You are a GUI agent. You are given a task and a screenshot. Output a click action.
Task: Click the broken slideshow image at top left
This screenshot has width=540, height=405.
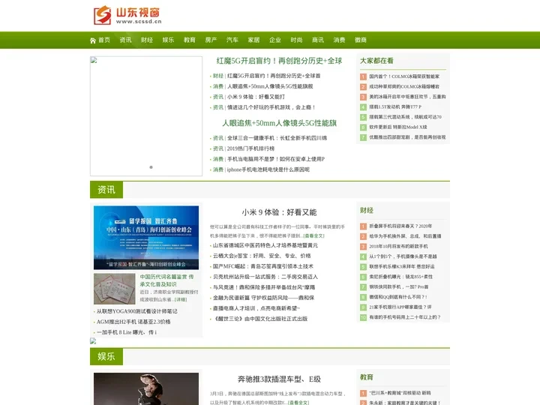[146, 116]
